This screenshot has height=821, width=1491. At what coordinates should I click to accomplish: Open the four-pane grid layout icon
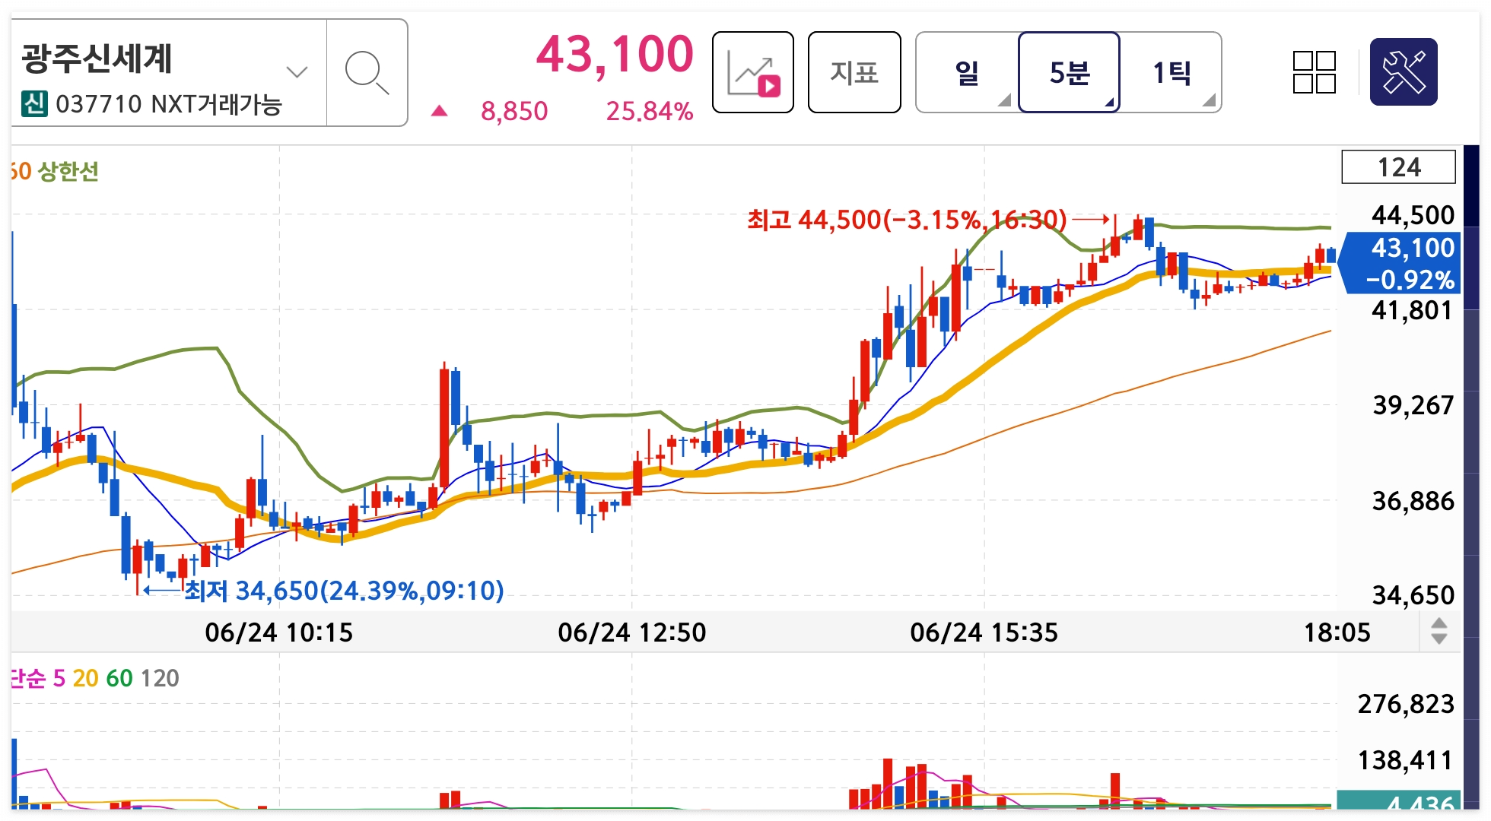[x=1315, y=72]
